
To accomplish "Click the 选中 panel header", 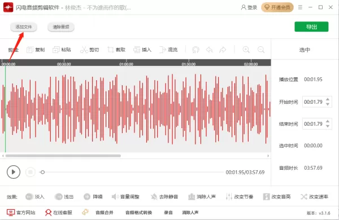I will point(305,50).
